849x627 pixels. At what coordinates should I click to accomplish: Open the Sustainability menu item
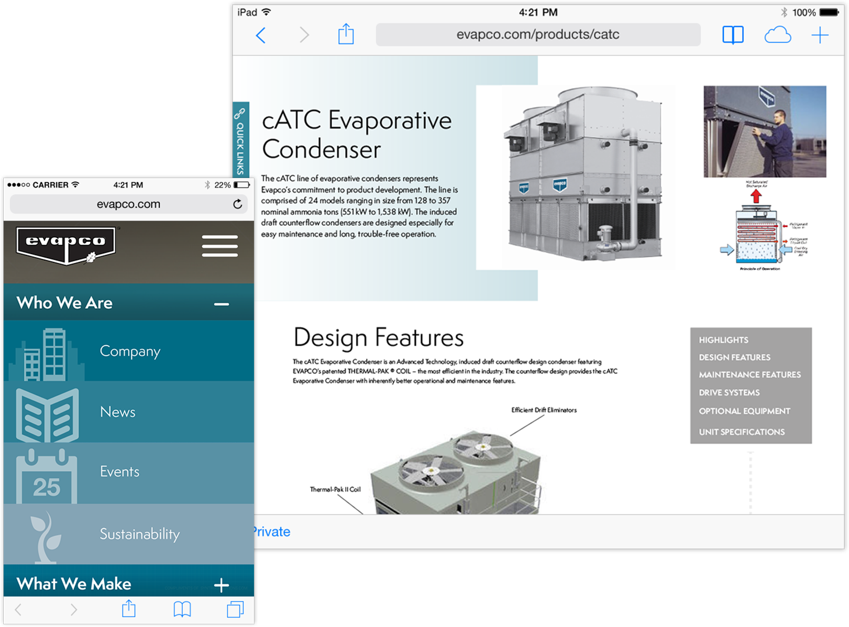click(x=129, y=534)
